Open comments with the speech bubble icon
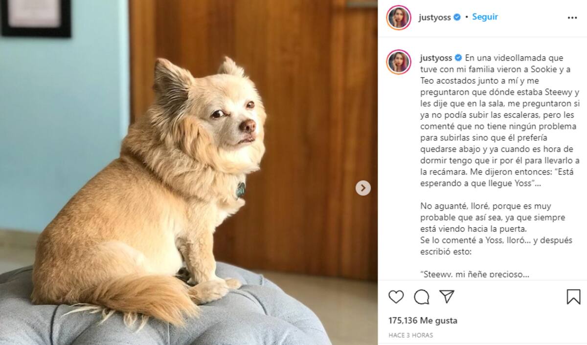 coord(422,297)
